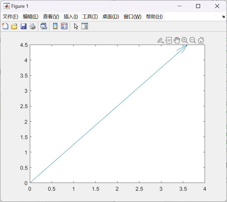Screen dimensions: 227x202
Task: Enable the Zoom In magnifier on the axes
Action: click(185, 40)
